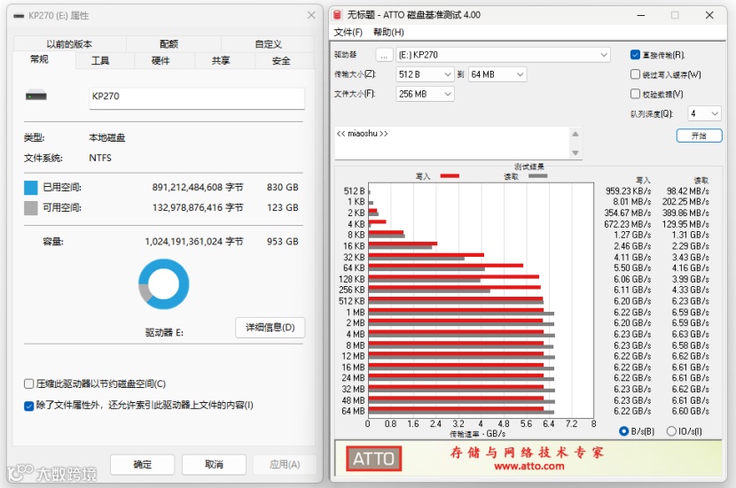This screenshot has width=736, height=488.
Task: Switch to the 常规 tab
Action: point(39,59)
